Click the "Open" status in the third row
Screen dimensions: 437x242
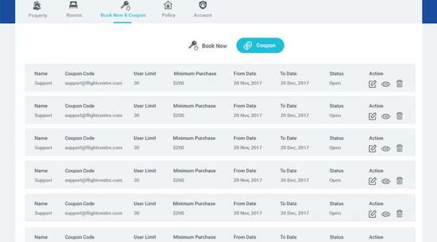[335, 148]
